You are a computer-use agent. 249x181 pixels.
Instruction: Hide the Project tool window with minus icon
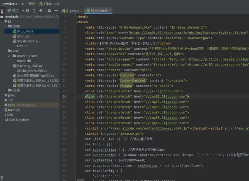(56, 10)
